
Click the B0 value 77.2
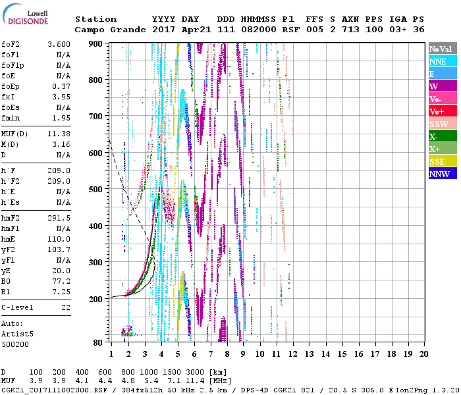pyautogui.click(x=61, y=282)
